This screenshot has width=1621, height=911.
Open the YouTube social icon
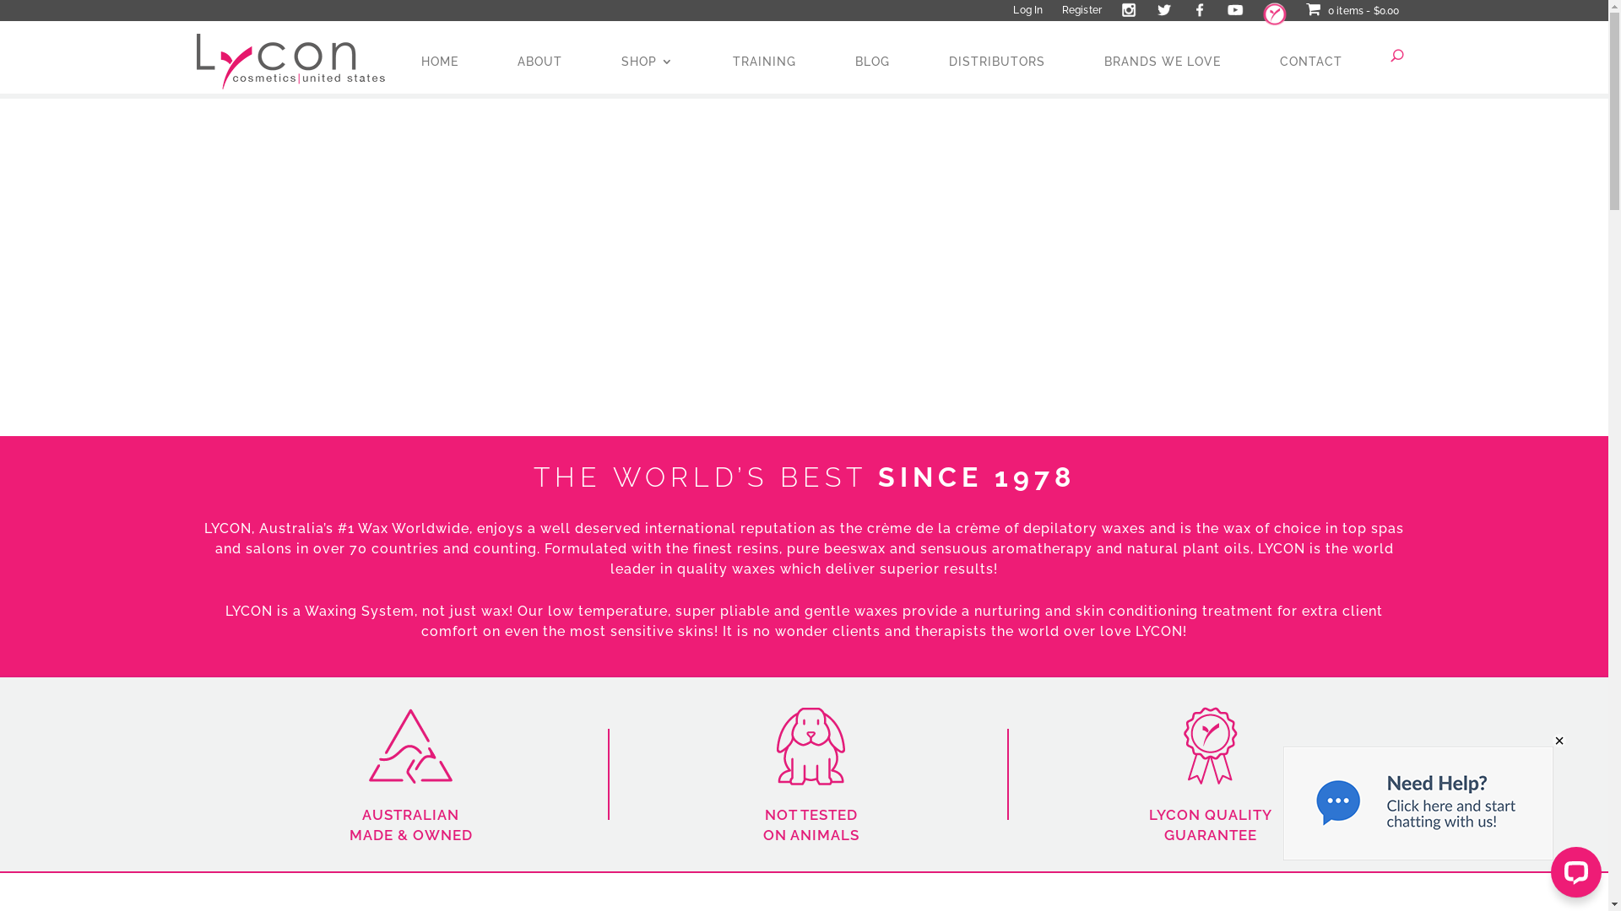(1235, 10)
